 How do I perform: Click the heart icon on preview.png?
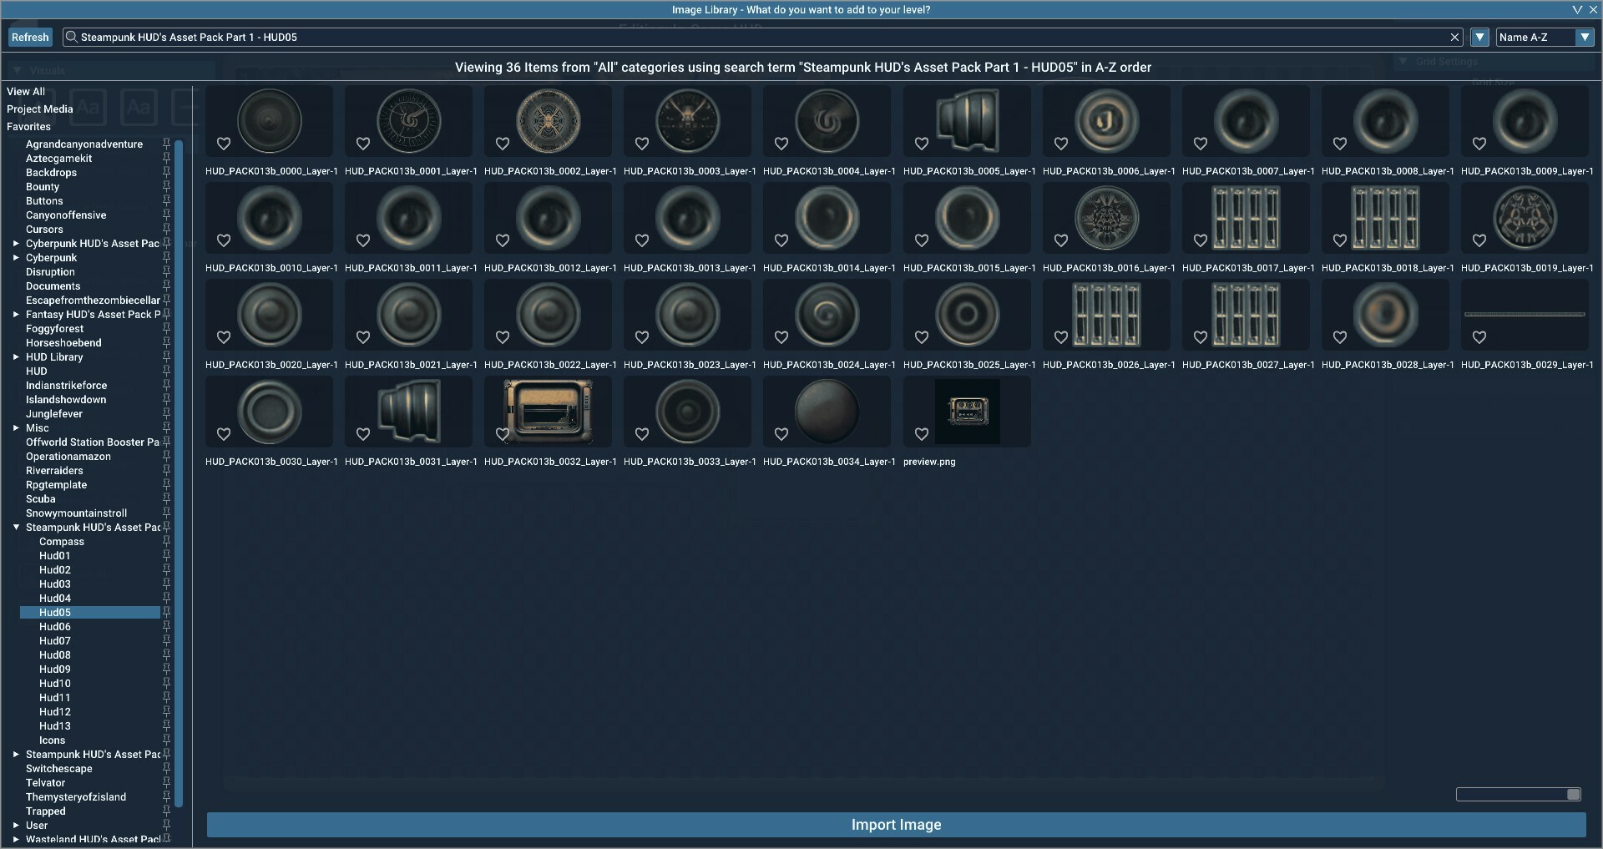pos(921,434)
